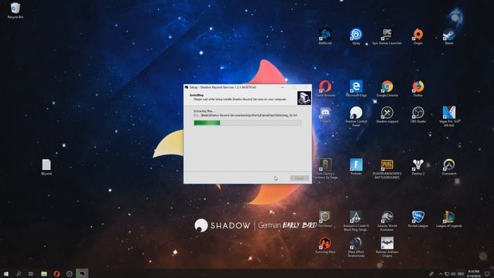Launch the Jurassic World Evolution shortcut
The image size is (494, 278).
(387, 221)
